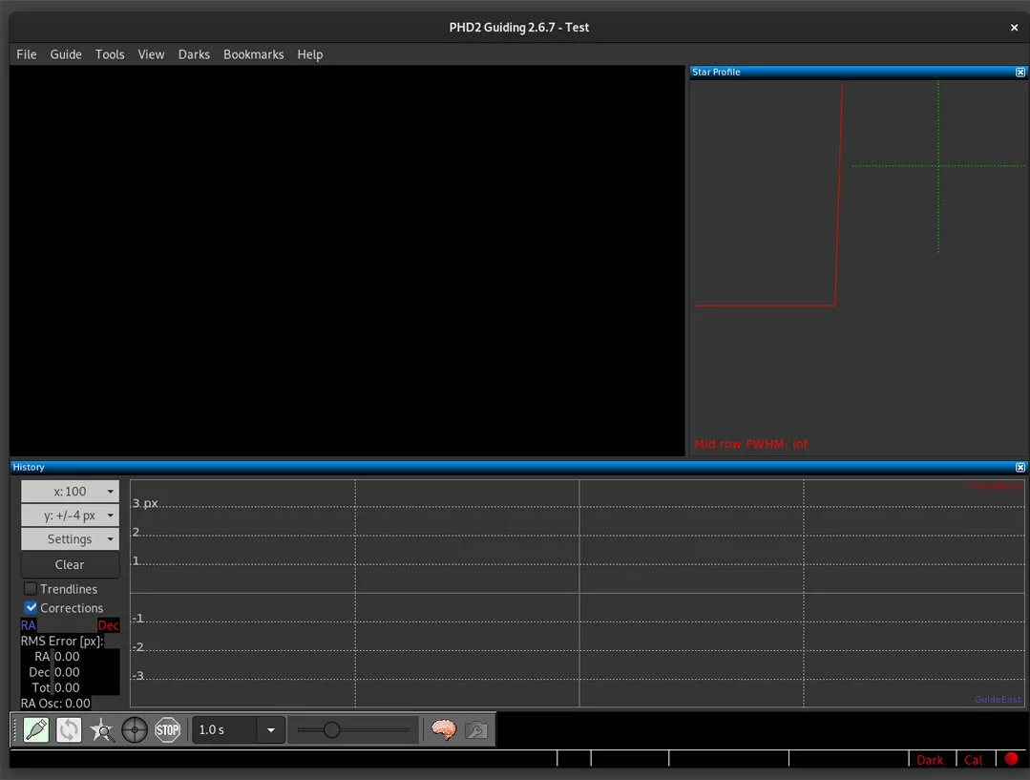Screen dimensions: 1030x780
Task: Click the Star Profile panel title
Action: tap(716, 73)
